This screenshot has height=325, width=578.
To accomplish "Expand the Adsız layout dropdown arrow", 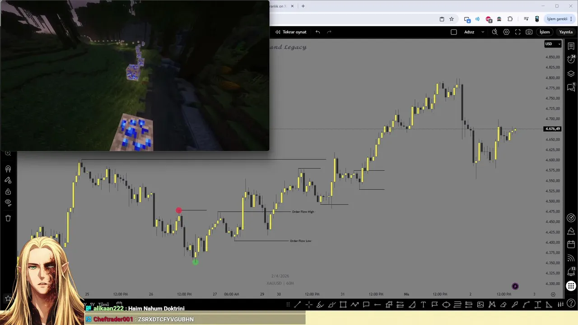I will [483, 32].
